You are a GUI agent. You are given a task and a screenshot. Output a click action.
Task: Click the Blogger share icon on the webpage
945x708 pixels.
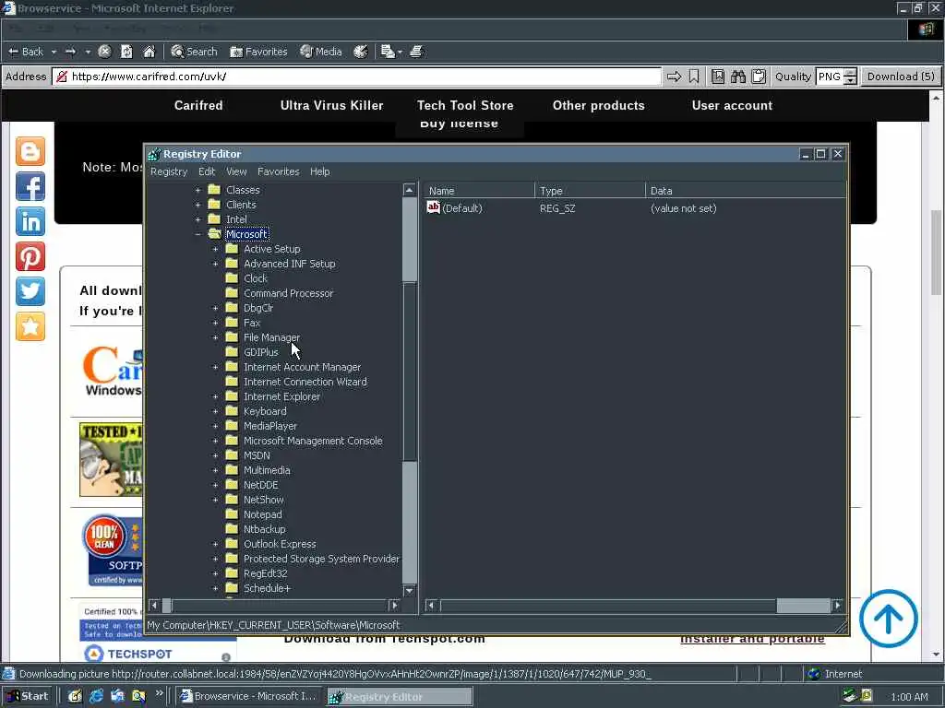[x=30, y=151]
